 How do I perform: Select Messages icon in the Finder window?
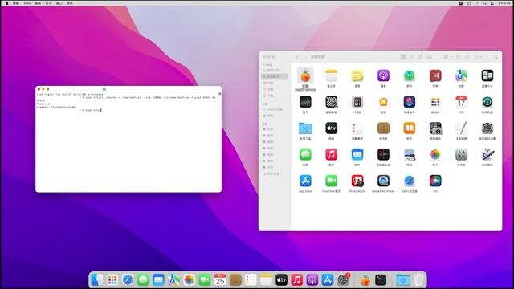[305, 154]
